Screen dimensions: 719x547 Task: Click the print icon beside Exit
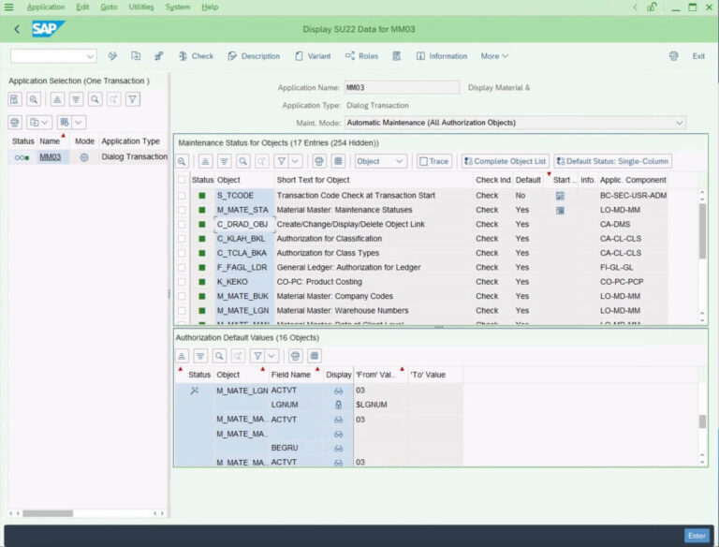click(673, 56)
